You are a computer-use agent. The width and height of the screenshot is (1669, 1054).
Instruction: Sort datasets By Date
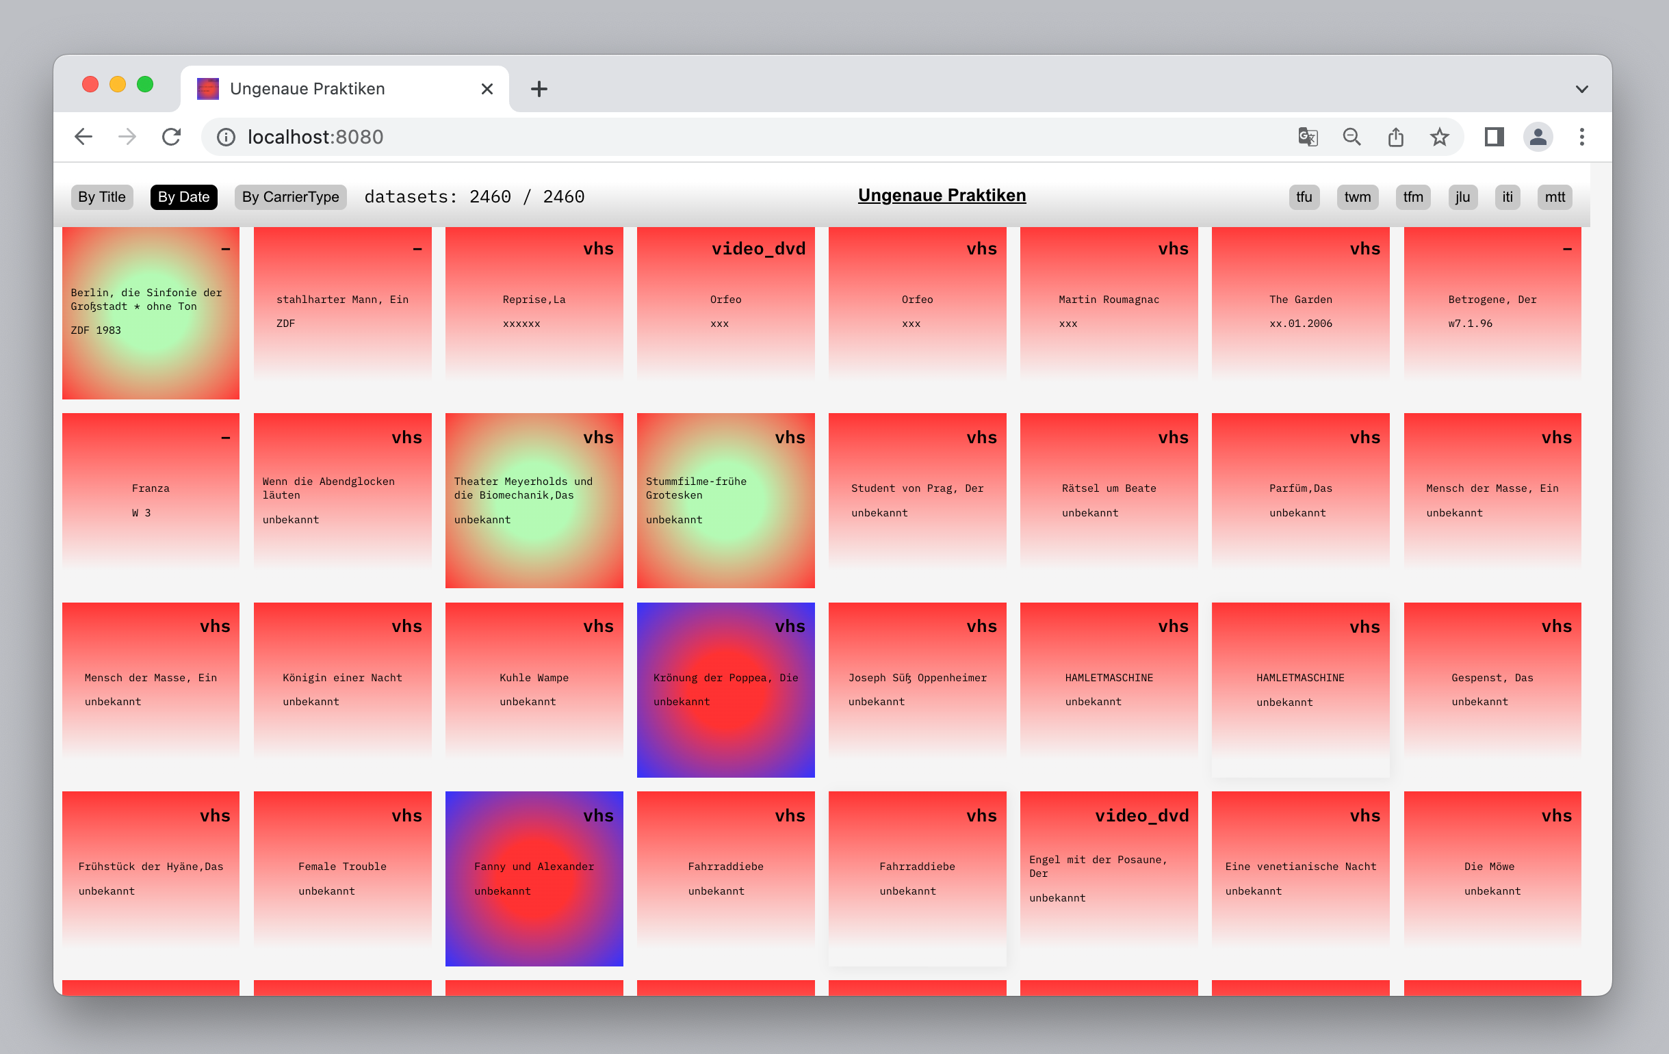(x=183, y=197)
